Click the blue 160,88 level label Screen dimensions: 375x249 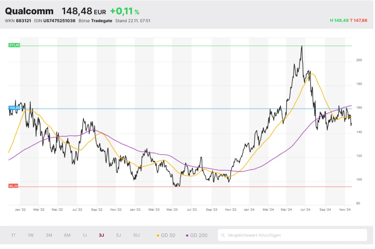point(14,108)
